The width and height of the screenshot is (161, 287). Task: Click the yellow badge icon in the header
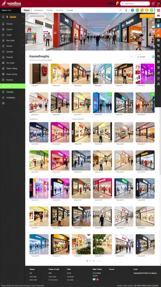click(x=117, y=3)
